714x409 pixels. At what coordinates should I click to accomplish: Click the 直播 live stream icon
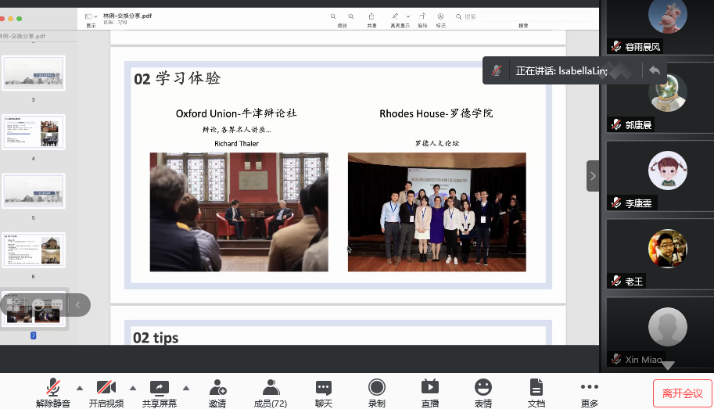coord(430,389)
